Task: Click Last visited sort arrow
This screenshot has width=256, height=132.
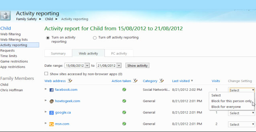Action: tap(192, 81)
